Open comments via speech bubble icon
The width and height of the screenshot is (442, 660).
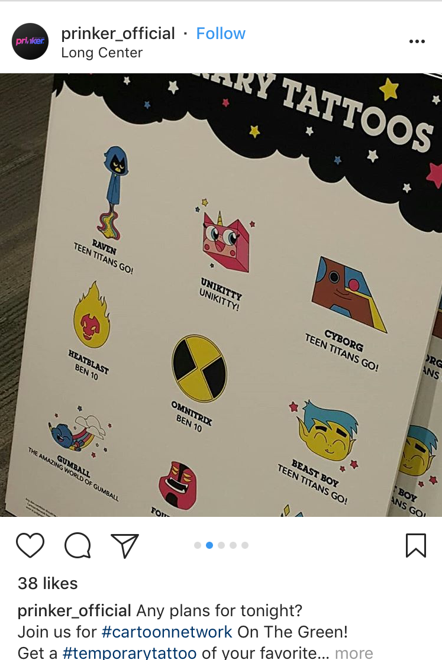click(x=78, y=545)
